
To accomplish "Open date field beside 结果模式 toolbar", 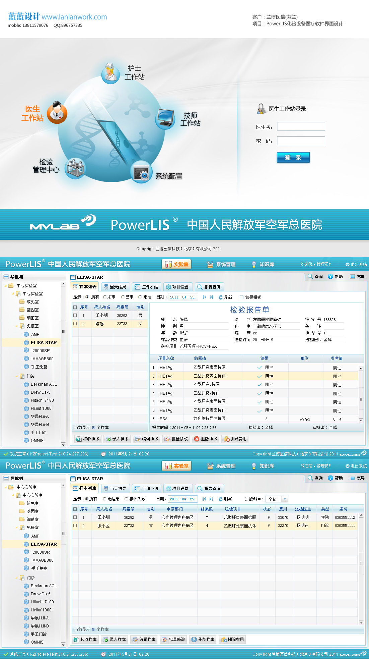I will [x=183, y=297].
